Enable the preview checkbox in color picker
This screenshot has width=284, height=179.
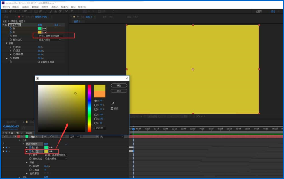[112, 108]
